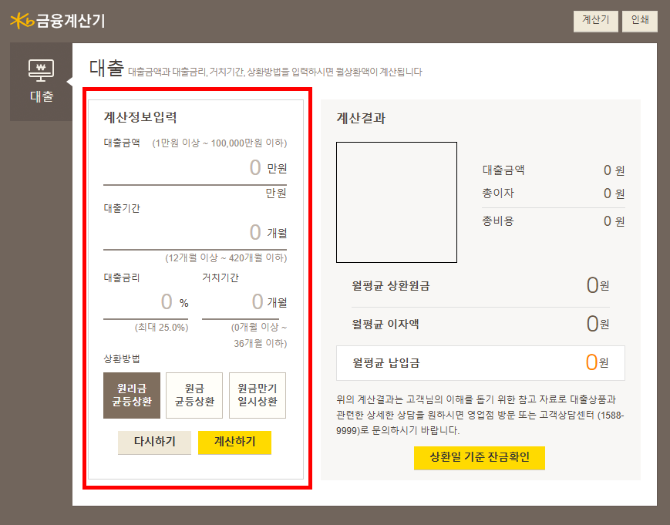Viewport: 670px width, 525px height.
Task: Click the 인쇄 print button
Action: pyautogui.click(x=639, y=21)
